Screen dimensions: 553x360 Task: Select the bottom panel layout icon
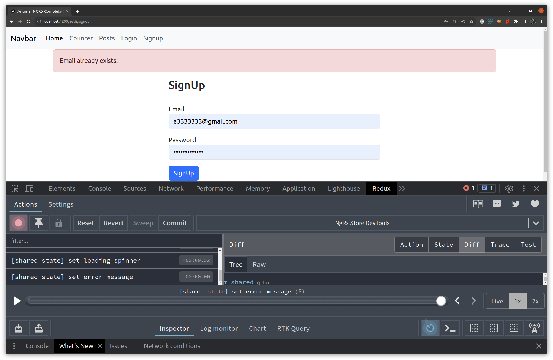click(514, 328)
